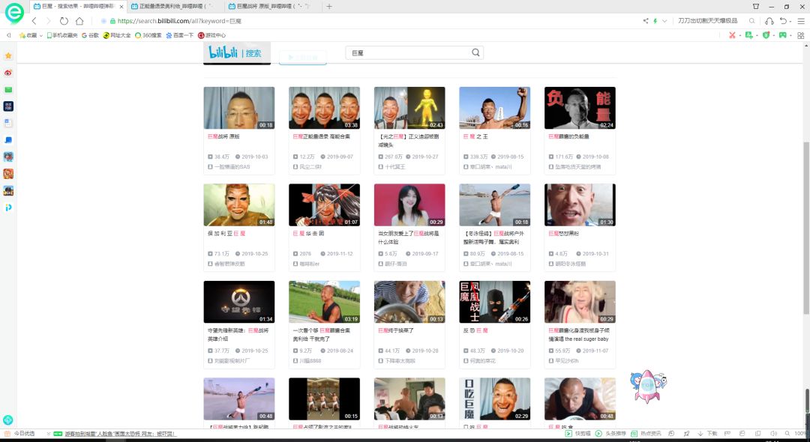Screen dimensions: 810x442
Task: Click the yellow star favorites sidebar icon
Action: pyautogui.click(x=8, y=55)
